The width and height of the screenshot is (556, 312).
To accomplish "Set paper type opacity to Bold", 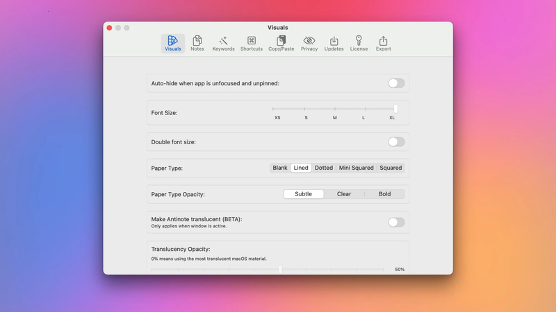I will click(384, 194).
